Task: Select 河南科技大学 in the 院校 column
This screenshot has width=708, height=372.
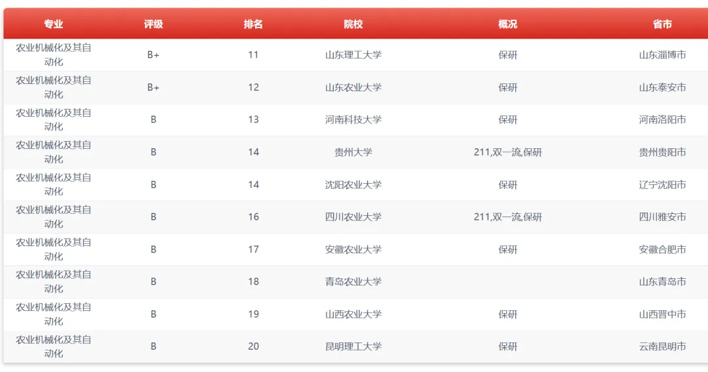Action: pos(353,119)
